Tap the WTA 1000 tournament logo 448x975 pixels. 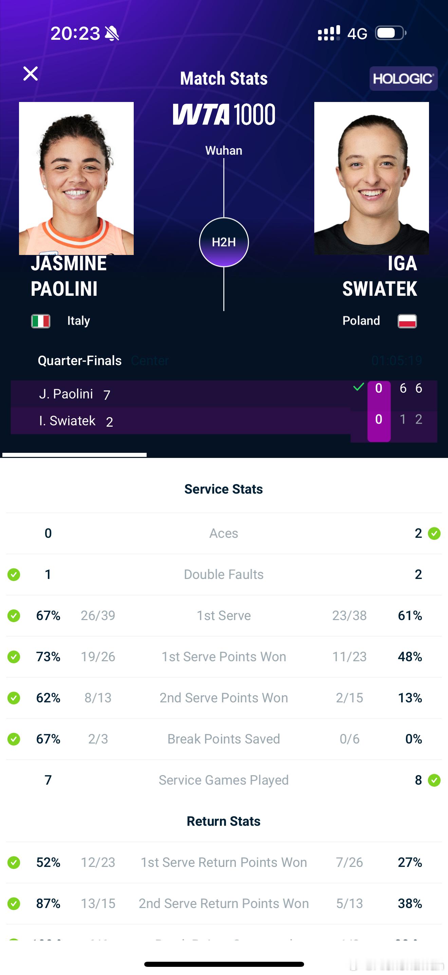tap(224, 114)
